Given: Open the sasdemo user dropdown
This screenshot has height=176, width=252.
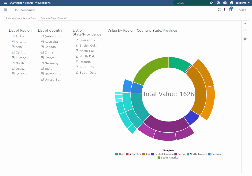Looking at the screenshot, I should [x=242, y=3].
